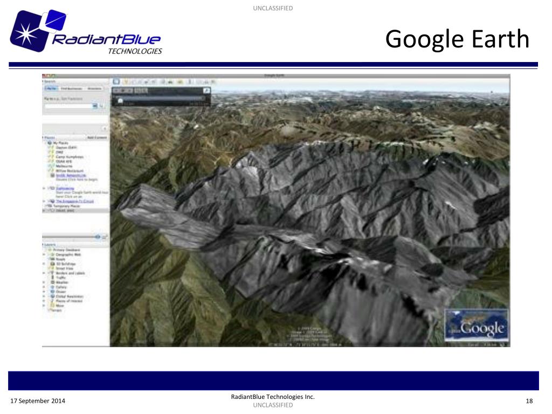The image size is (552, 414).
Task: Expand the Global Awareness layer
Action: (x=44, y=296)
